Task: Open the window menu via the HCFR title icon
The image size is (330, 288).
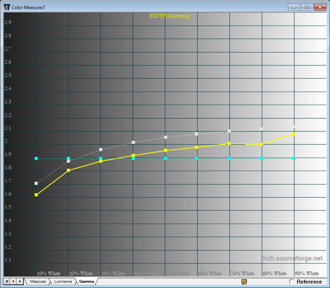Action: 7,7
